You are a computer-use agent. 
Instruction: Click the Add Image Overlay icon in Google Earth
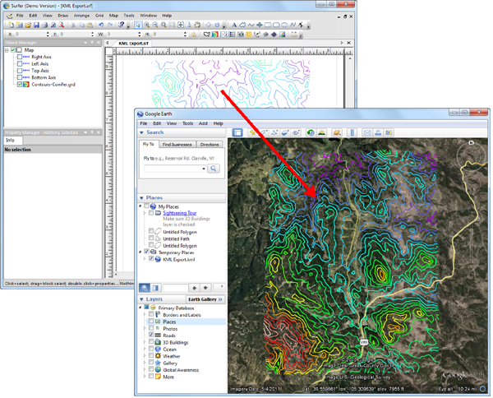285,132
